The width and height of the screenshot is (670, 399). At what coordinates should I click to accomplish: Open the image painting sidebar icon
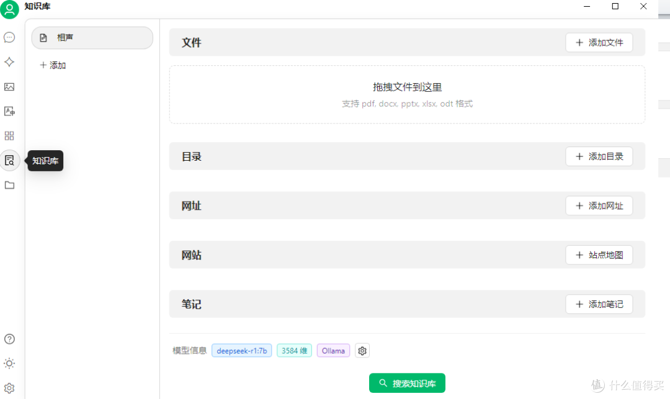coord(9,87)
